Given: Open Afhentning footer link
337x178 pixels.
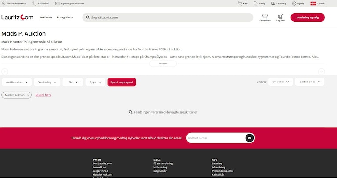Looking at the screenshot, I should pos(218,167).
